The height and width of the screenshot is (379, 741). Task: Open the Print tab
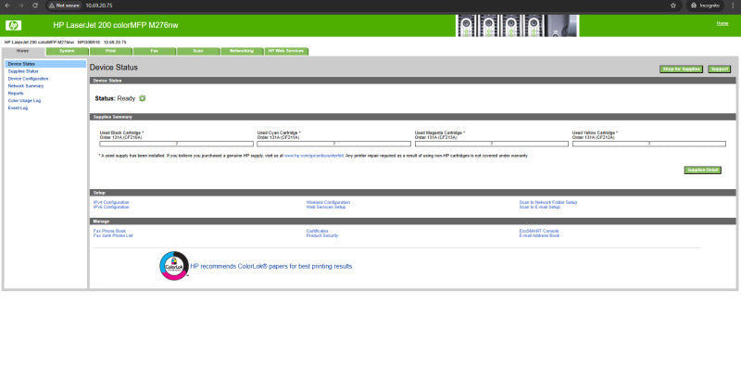click(110, 51)
